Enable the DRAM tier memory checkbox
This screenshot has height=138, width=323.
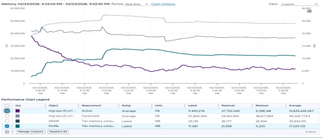click(7, 121)
